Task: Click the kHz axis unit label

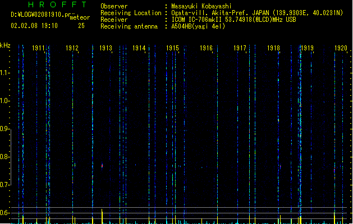Action: pos(5,45)
